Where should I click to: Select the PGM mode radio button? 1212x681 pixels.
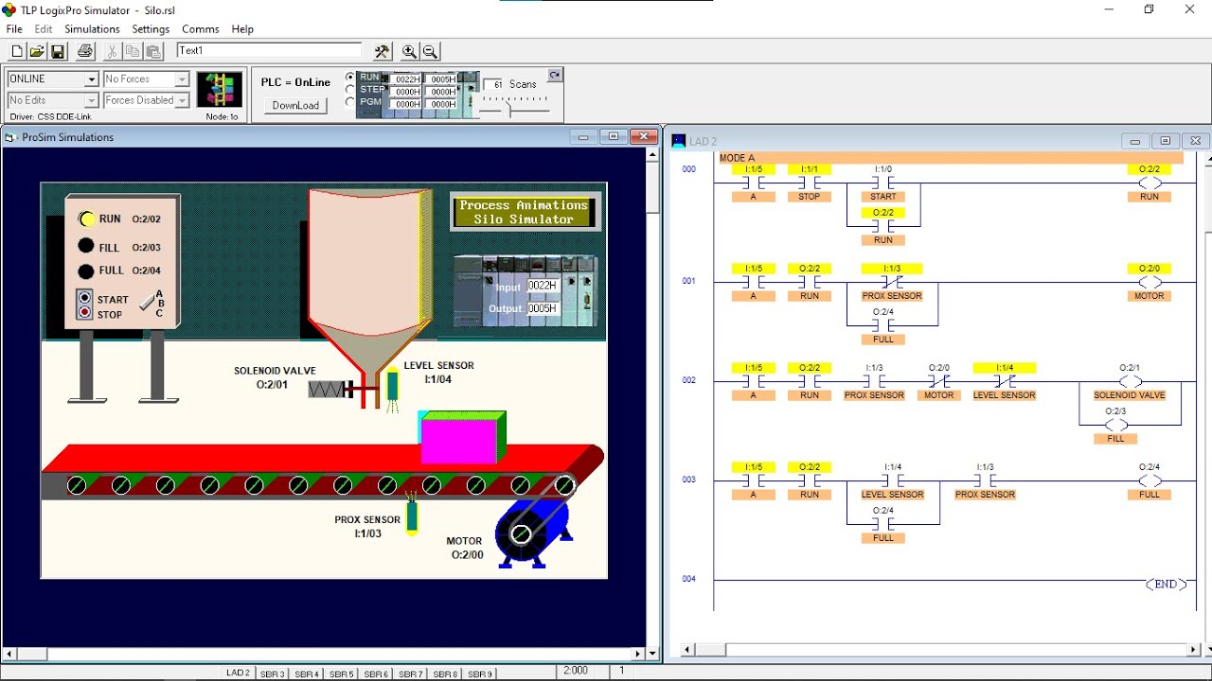(350, 102)
